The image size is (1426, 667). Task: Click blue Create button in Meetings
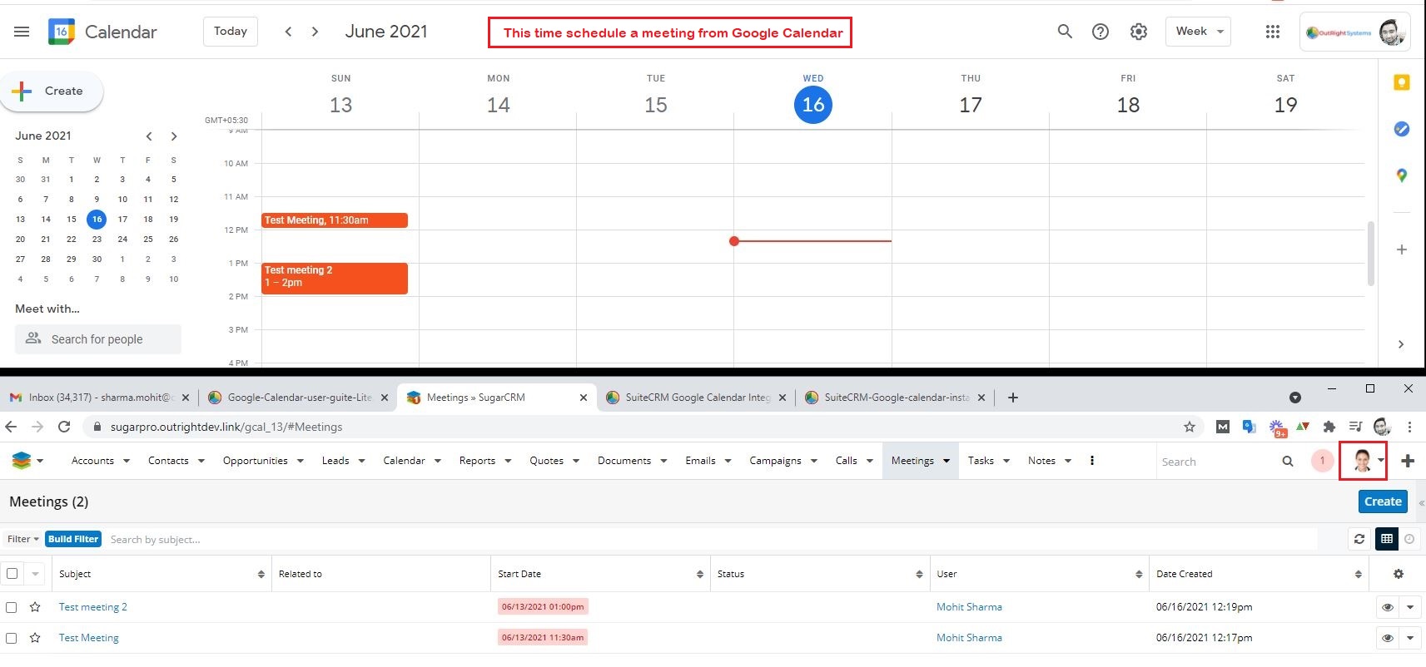(x=1383, y=501)
